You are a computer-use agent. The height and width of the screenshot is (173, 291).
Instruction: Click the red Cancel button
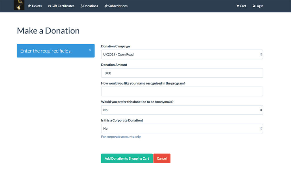162,159
